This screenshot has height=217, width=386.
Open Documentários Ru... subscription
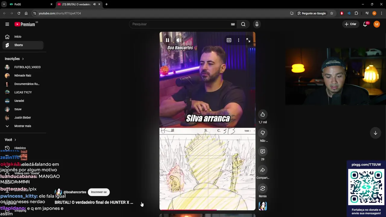23,84
